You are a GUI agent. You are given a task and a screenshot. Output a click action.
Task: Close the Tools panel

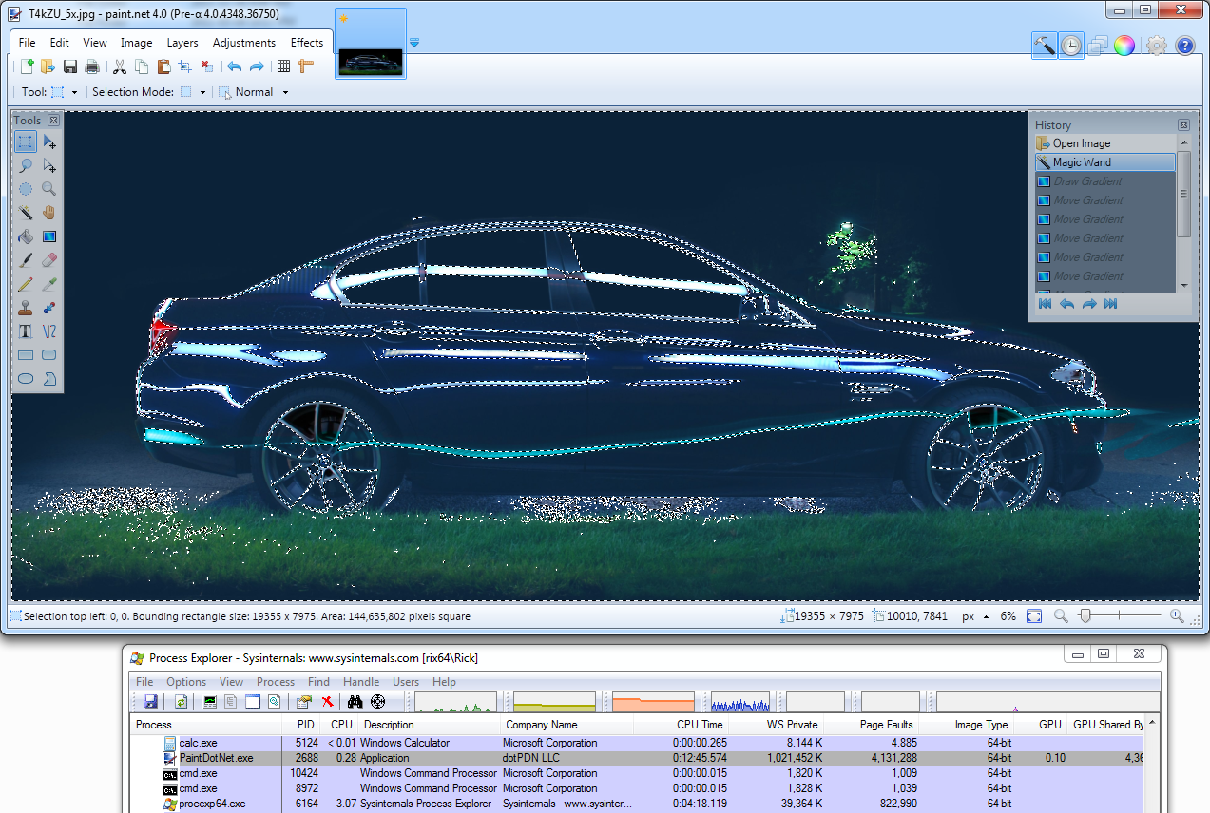53,121
